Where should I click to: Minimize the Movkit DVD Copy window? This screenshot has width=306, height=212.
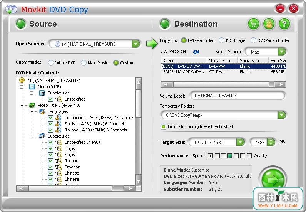(x=280, y=9)
